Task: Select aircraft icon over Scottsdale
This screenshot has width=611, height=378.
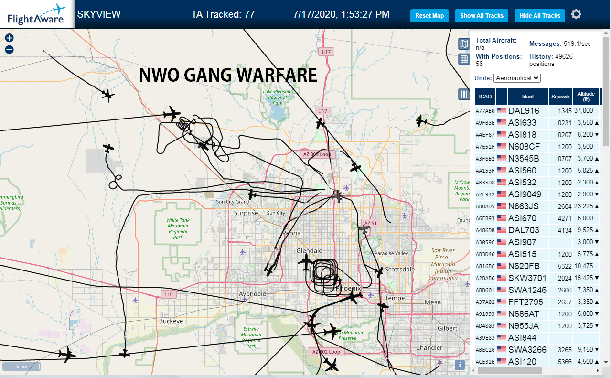Action: [x=379, y=272]
